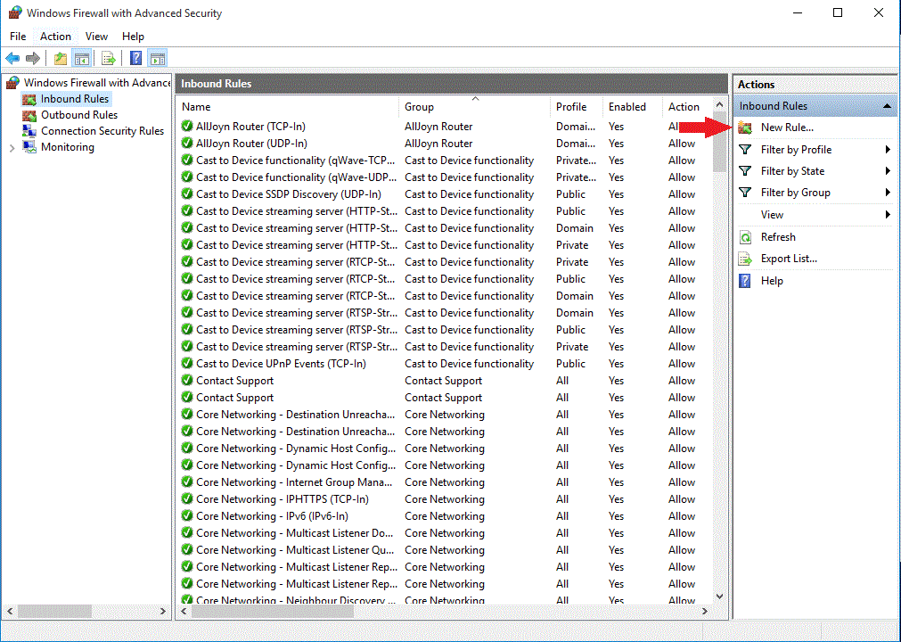Image resolution: width=901 pixels, height=642 pixels.
Task: Click the Refresh icon in Actions pane
Action: [x=745, y=237]
